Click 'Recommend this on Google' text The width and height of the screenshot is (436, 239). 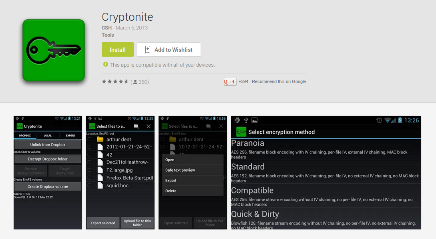click(x=279, y=81)
